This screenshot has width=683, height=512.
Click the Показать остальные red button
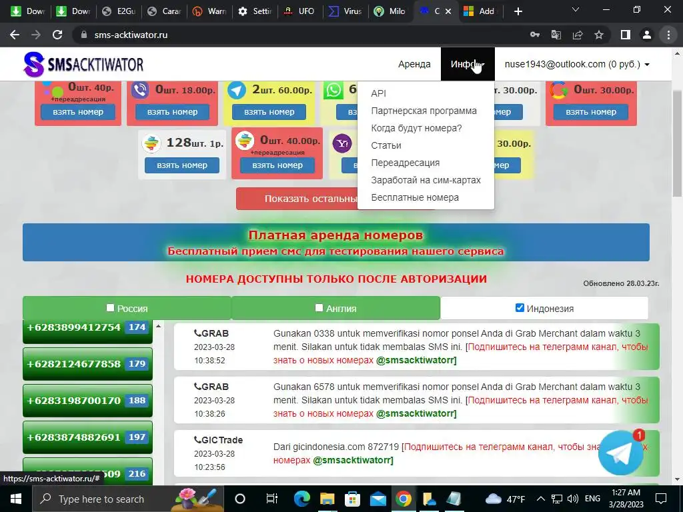297,199
